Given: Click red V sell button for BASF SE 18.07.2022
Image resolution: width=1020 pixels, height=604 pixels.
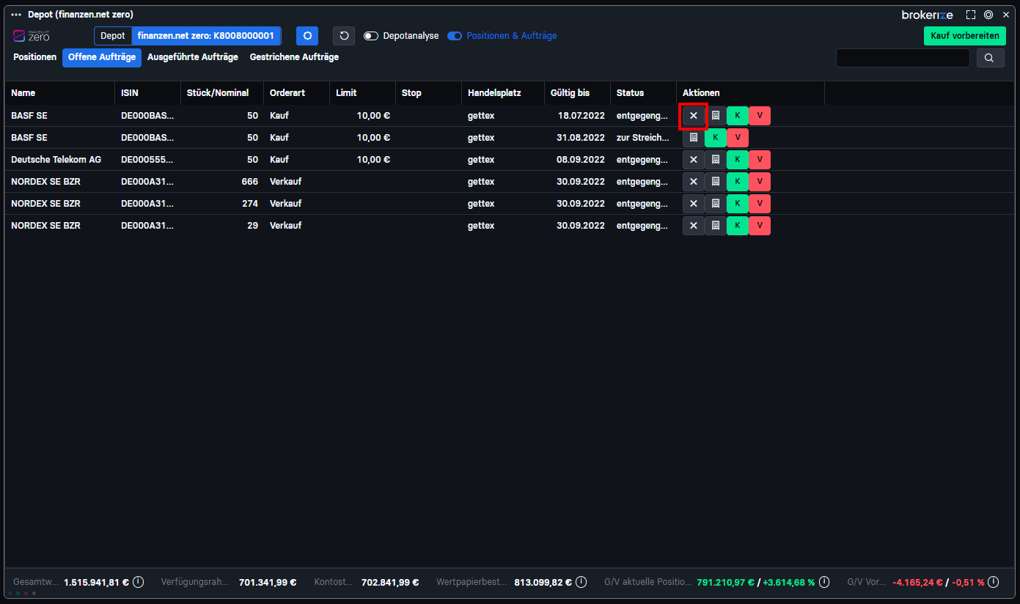Looking at the screenshot, I should [x=760, y=116].
